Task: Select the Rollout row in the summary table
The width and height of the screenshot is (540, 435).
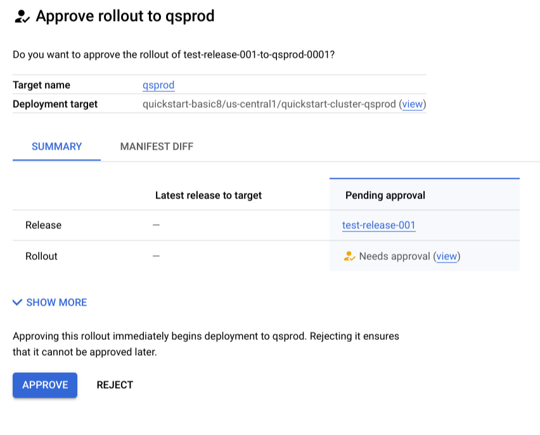Action: coord(42,256)
